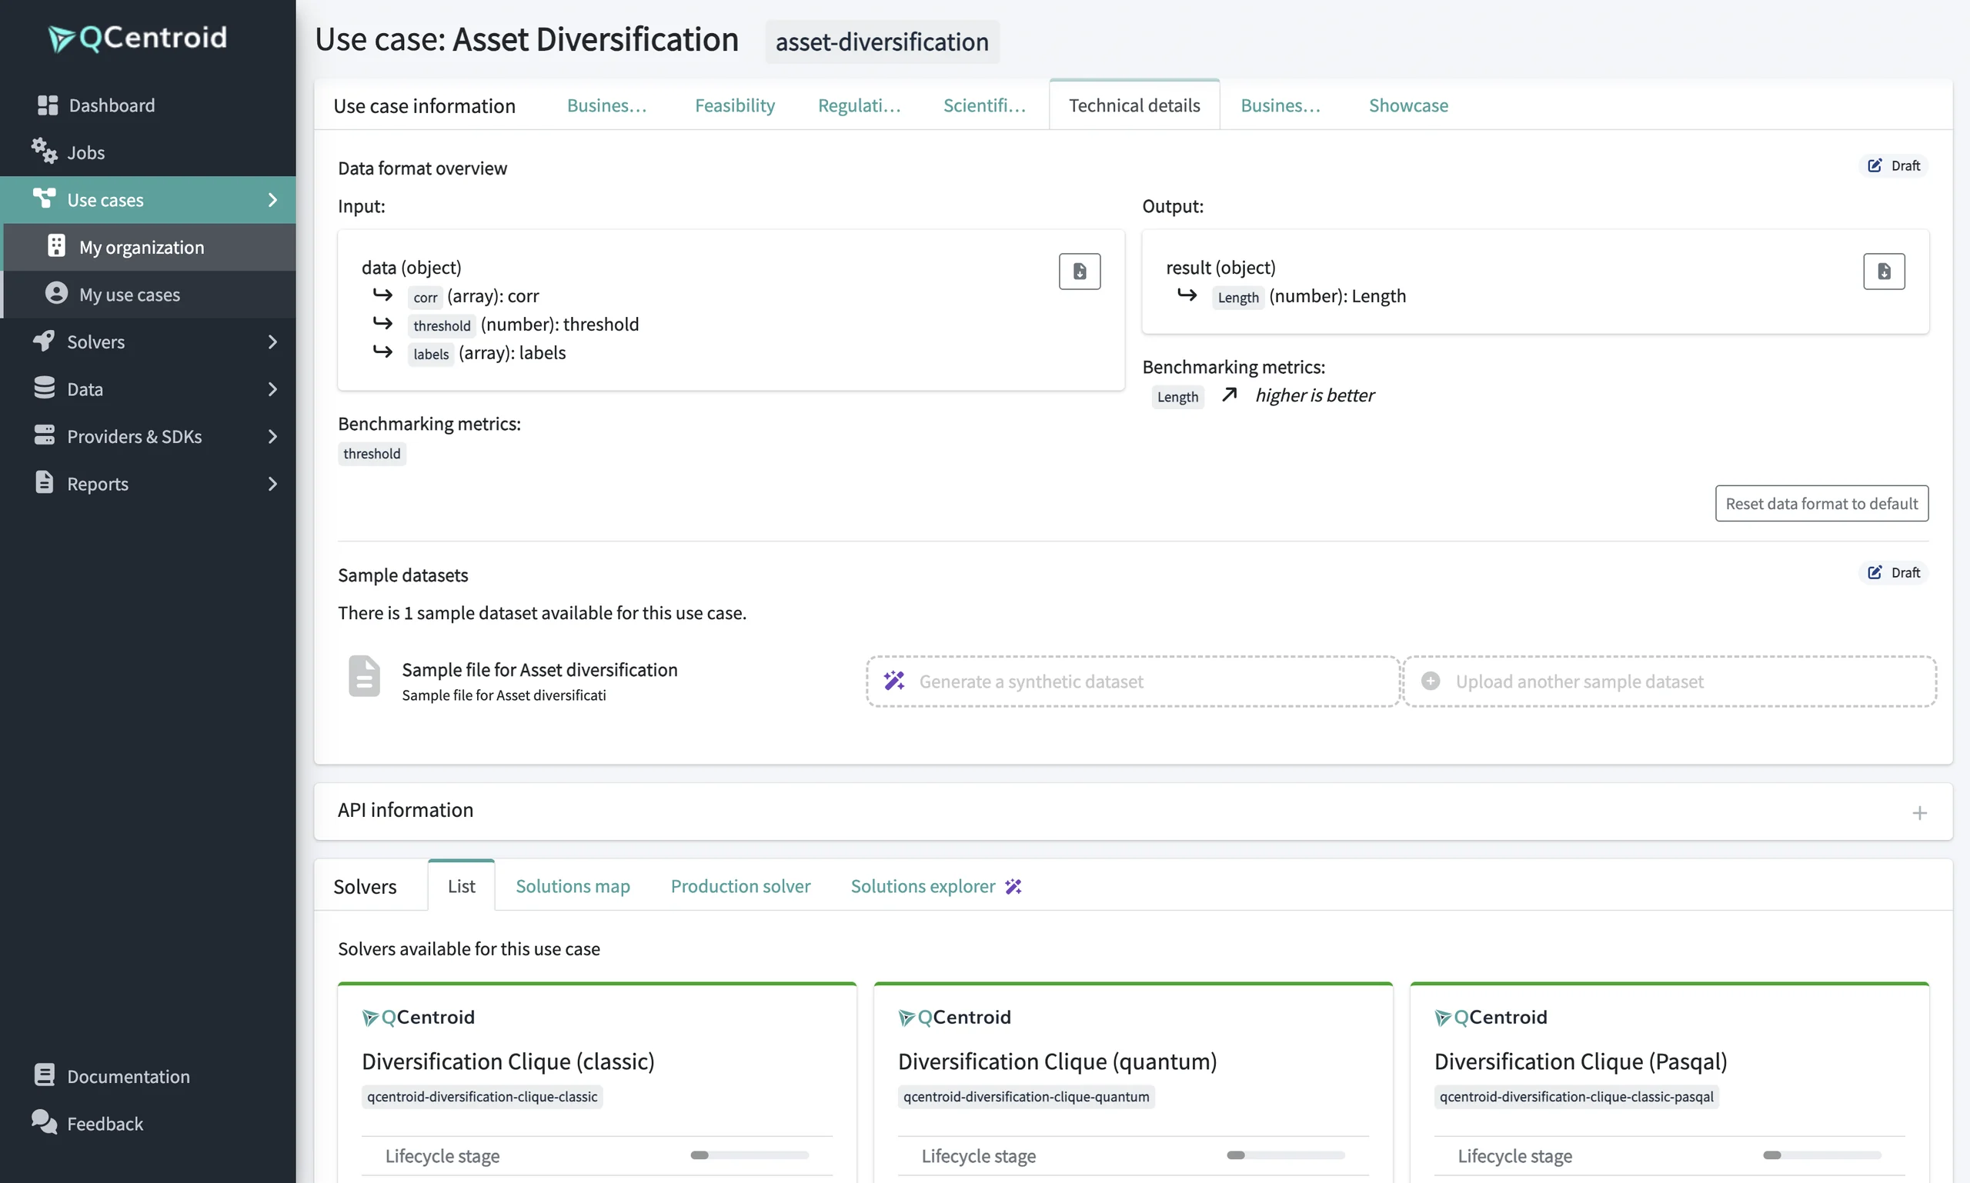This screenshot has width=1970, height=1183.
Task: Click Pasqal solver Lifecycle stage progress bar
Action: 1821,1155
